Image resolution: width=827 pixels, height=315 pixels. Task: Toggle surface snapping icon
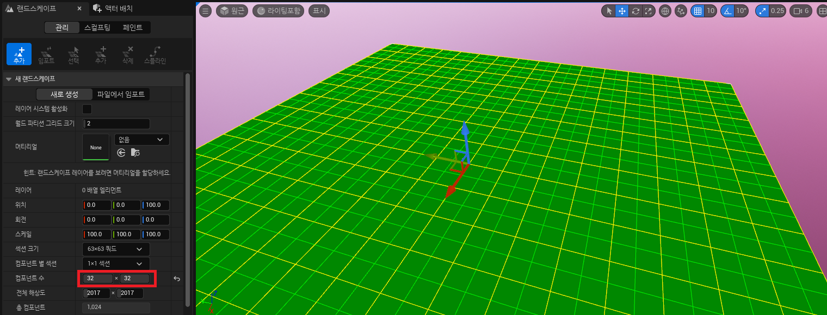pos(681,11)
